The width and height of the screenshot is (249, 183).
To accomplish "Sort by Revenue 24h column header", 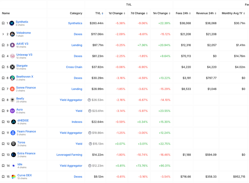I will 206,13.
